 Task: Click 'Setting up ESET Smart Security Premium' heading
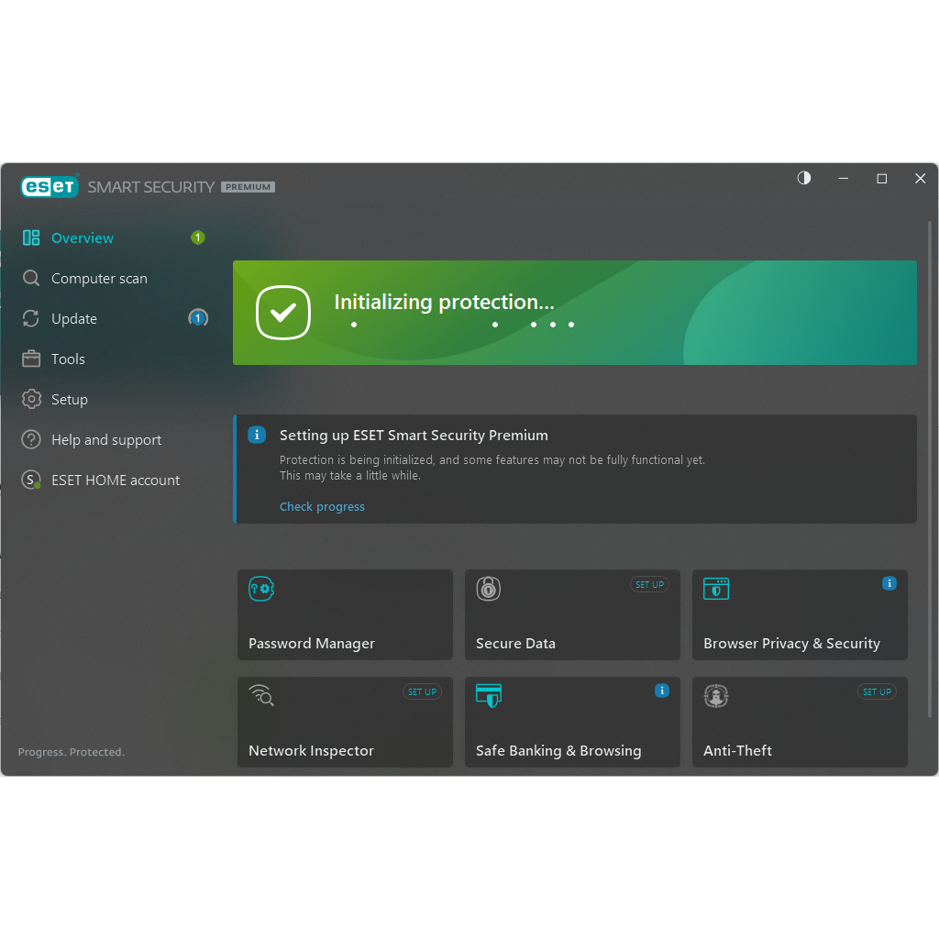pyautogui.click(x=414, y=436)
